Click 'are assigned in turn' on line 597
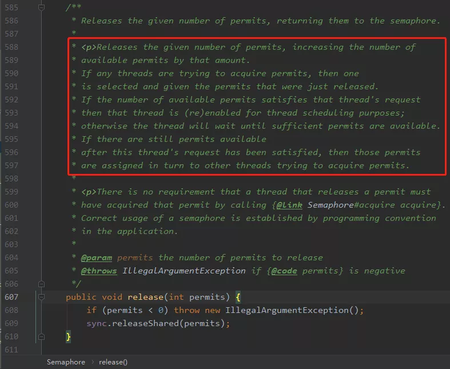The width and height of the screenshot is (450, 369). 132,166
